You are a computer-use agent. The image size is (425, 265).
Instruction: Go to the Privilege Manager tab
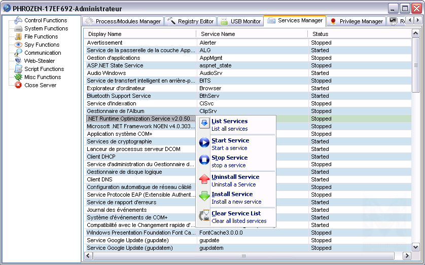point(356,21)
